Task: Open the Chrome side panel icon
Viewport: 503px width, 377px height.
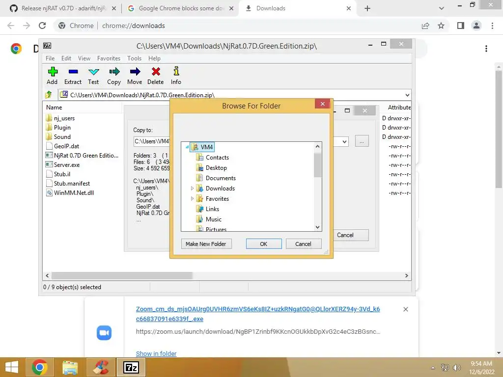Action: [461, 26]
